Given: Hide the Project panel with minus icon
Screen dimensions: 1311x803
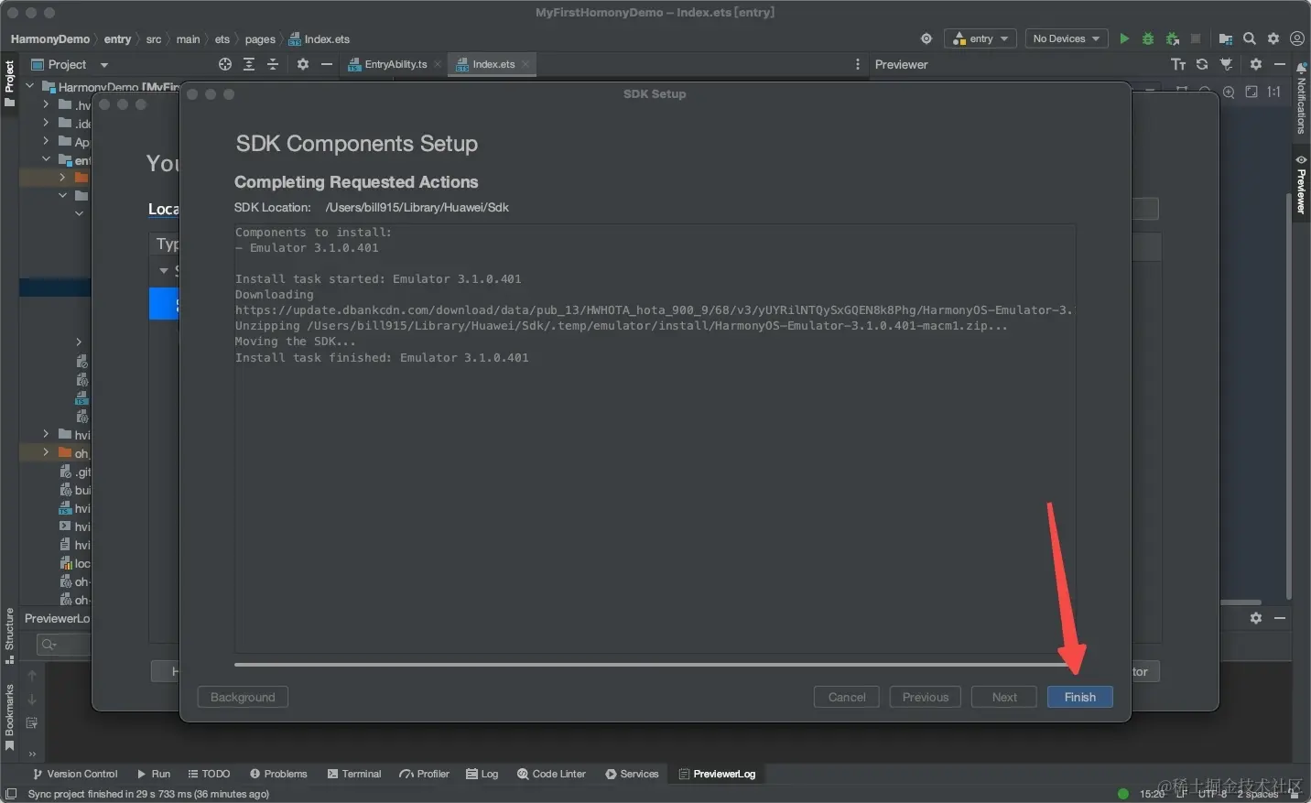Looking at the screenshot, I should click(x=327, y=64).
